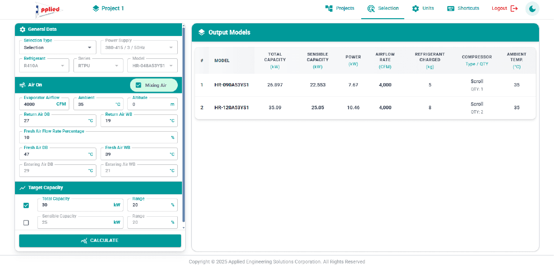
Task: Click the Entering Air WB field
Action: pos(139,170)
